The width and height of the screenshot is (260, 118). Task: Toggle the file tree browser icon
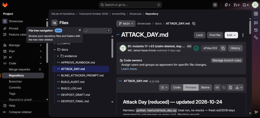click(x=55, y=23)
